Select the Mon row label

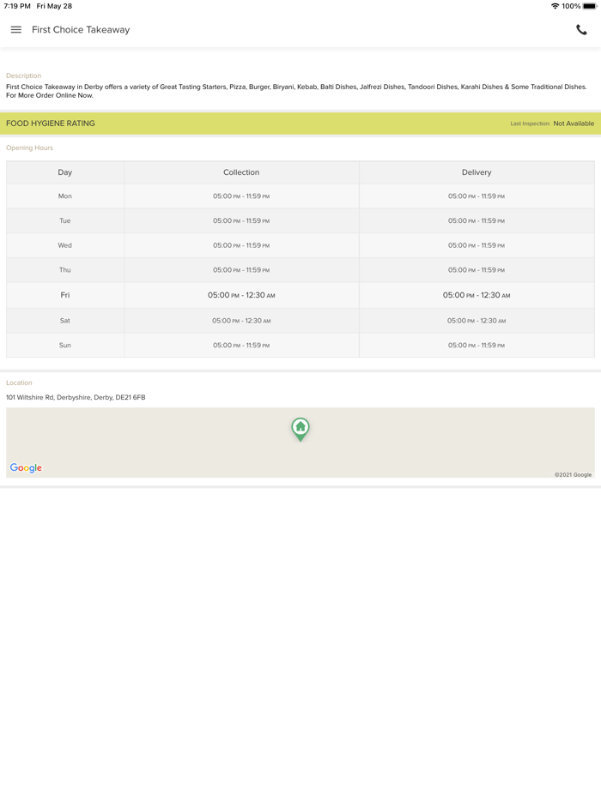[x=65, y=196]
